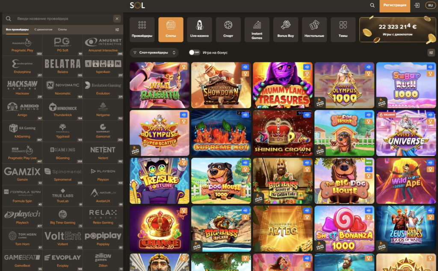Click the Регистрация button
Viewport: 438px width, 271px height.
395,6
